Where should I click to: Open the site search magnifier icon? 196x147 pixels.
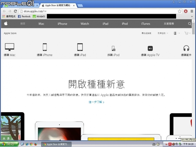pyautogui.click(x=190, y=24)
